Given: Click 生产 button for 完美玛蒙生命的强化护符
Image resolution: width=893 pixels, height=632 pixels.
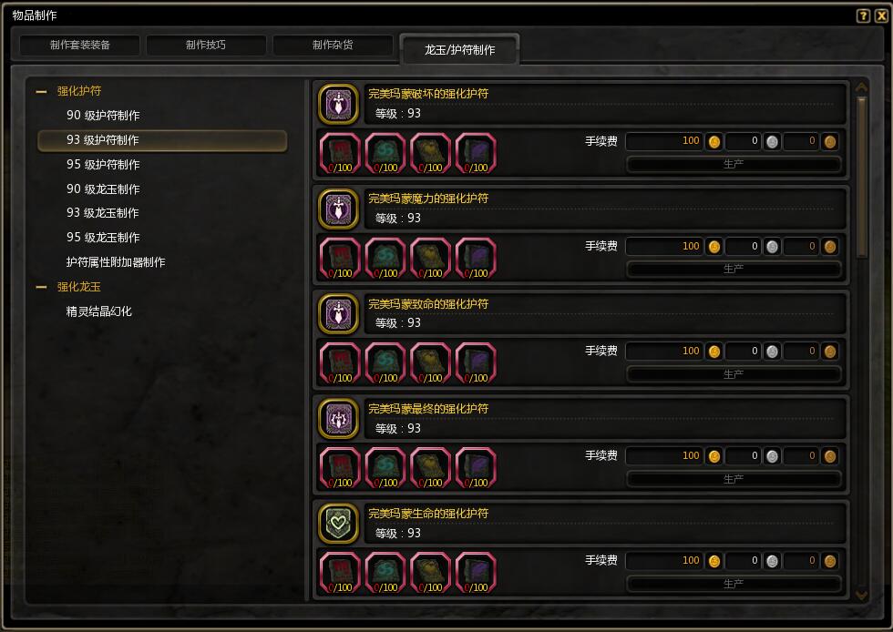Looking at the screenshot, I should (734, 584).
